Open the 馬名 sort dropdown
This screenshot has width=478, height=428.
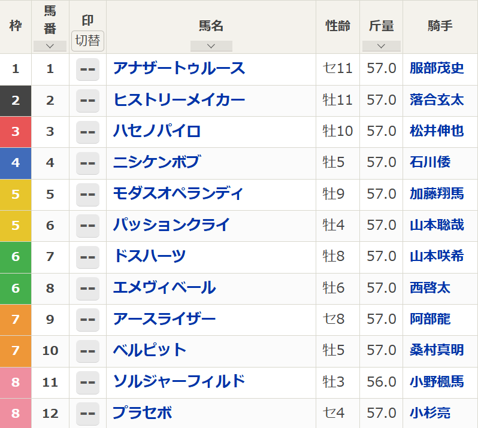pyautogui.click(x=211, y=46)
